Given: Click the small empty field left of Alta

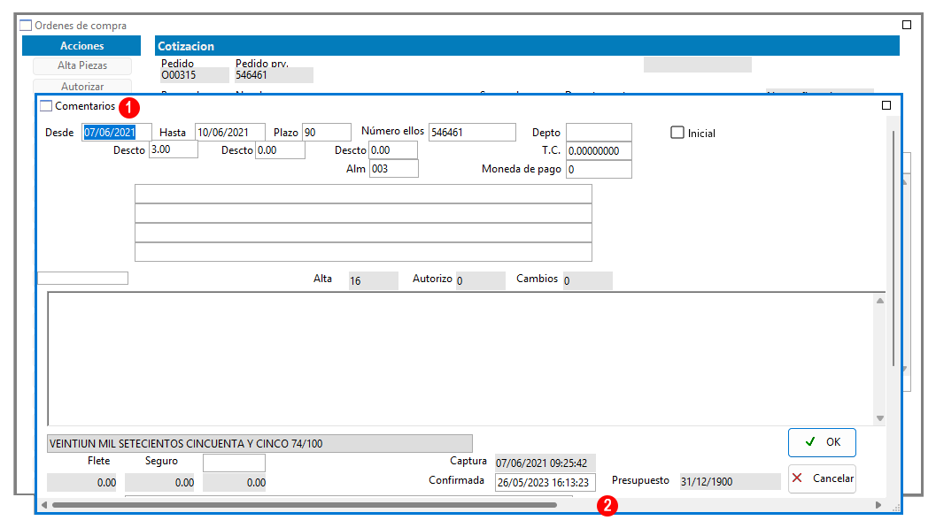Looking at the screenshot, I should (x=83, y=278).
